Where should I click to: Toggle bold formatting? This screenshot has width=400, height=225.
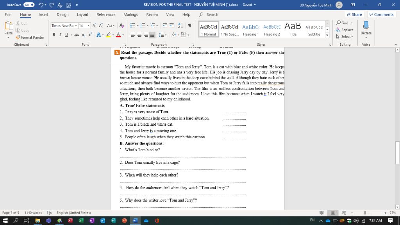tap(54, 35)
